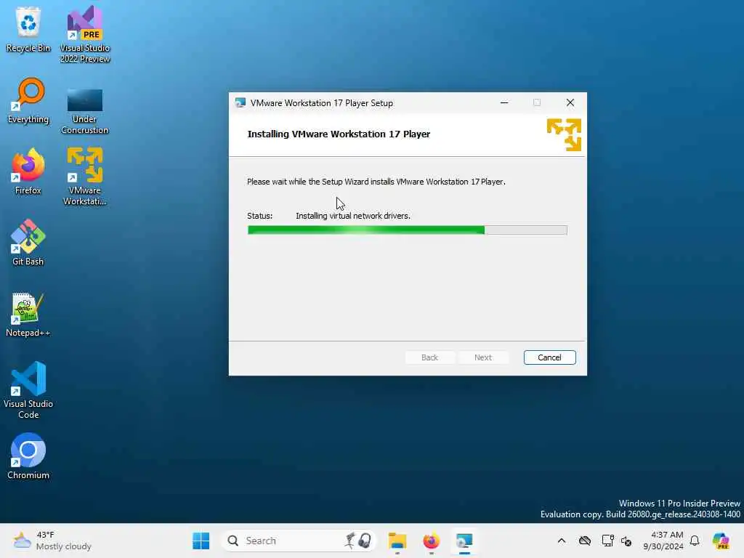Image resolution: width=744 pixels, height=558 pixels.
Task: Open the Copilot Preview taskbar icon
Action: tap(721, 541)
